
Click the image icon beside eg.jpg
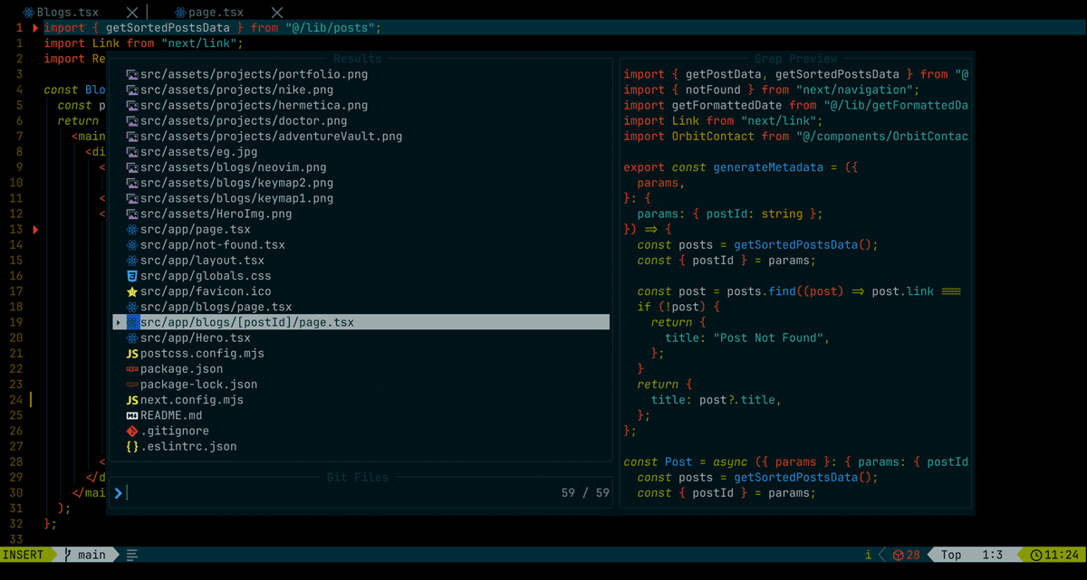click(x=132, y=152)
